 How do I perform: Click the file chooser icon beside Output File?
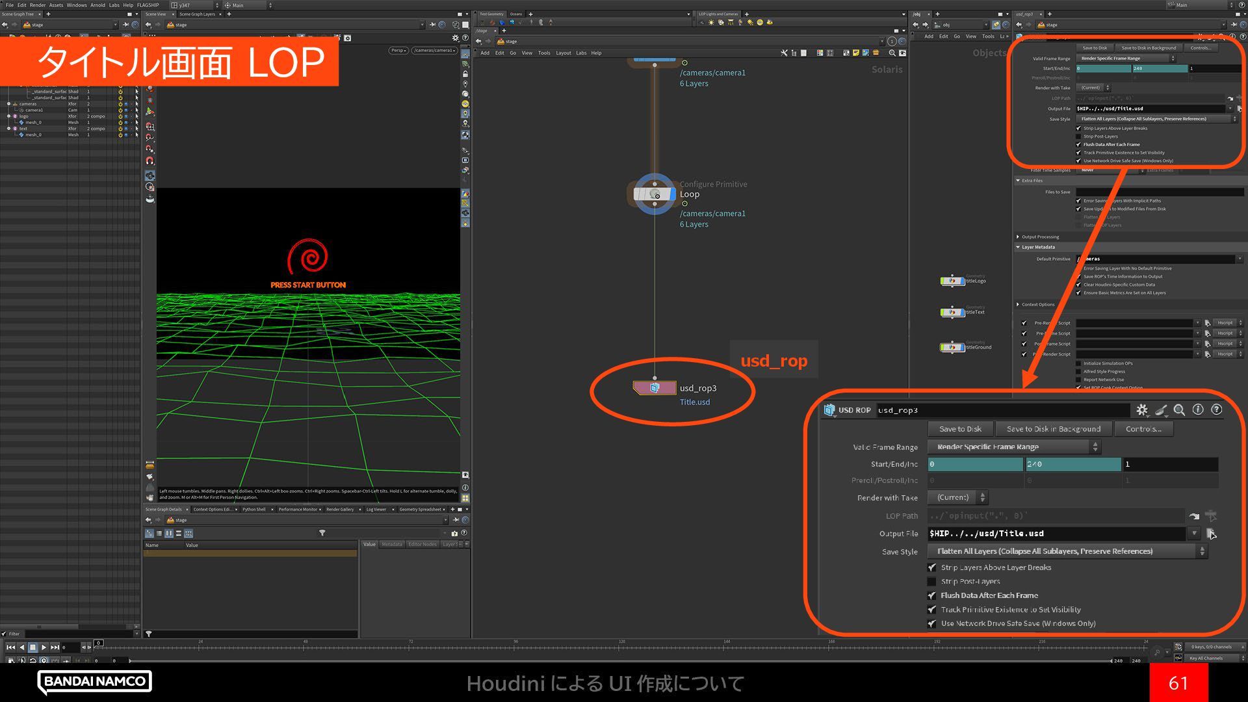(x=1211, y=534)
